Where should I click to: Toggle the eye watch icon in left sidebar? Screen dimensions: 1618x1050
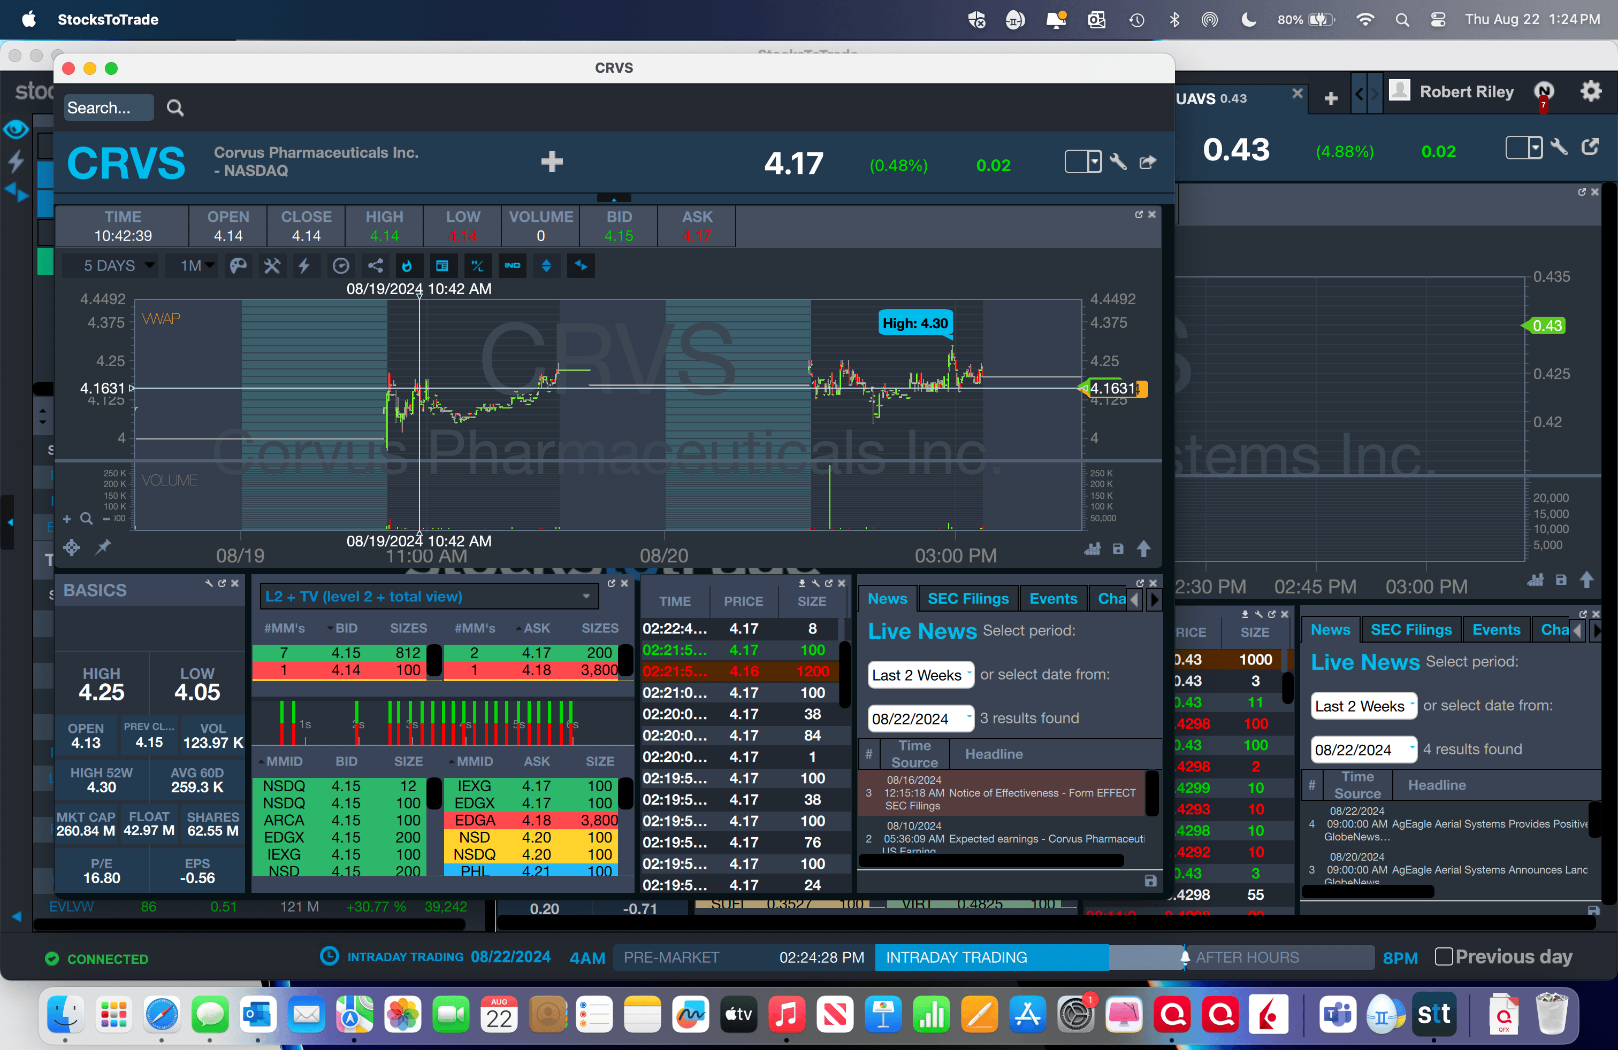click(16, 128)
